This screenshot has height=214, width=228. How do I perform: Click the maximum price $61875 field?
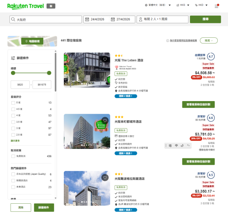point(42,85)
